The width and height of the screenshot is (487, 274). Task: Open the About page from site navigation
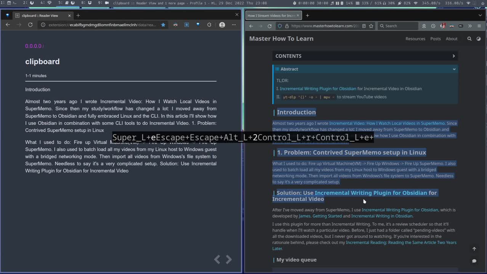pos(452,39)
